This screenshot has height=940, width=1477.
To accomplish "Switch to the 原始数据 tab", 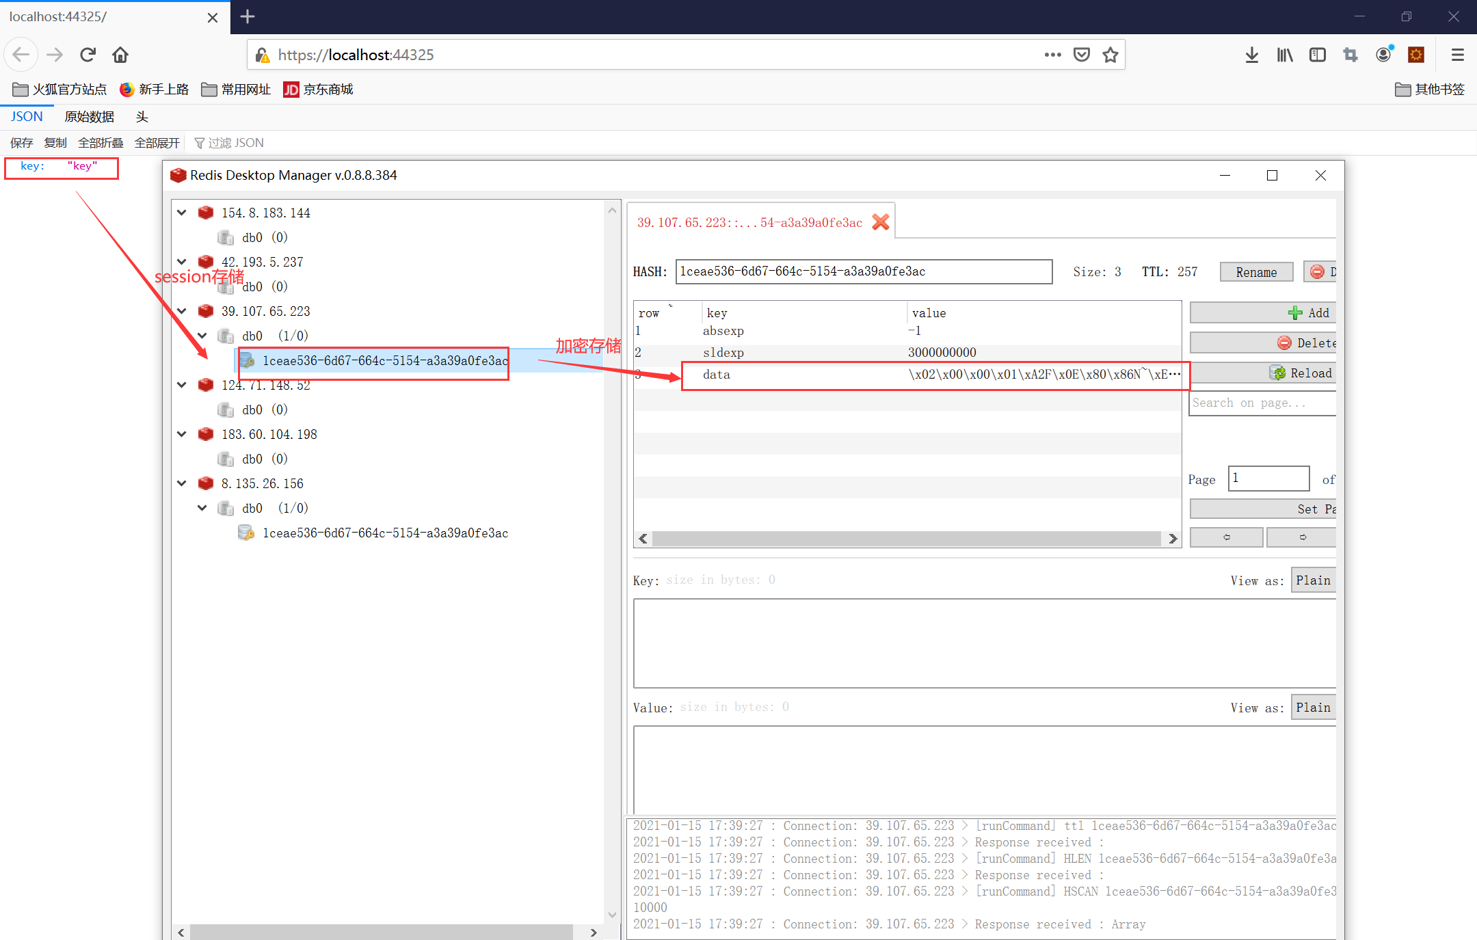I will point(89,117).
